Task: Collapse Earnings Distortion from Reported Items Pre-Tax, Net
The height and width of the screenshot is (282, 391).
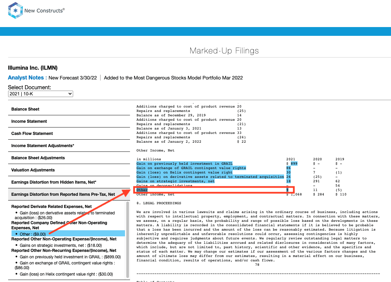Action: coord(69,194)
